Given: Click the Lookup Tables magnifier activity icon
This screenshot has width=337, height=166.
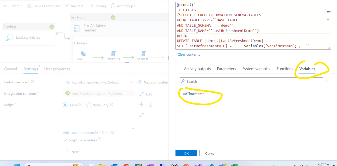Looking at the screenshot, I should tap(10, 38).
